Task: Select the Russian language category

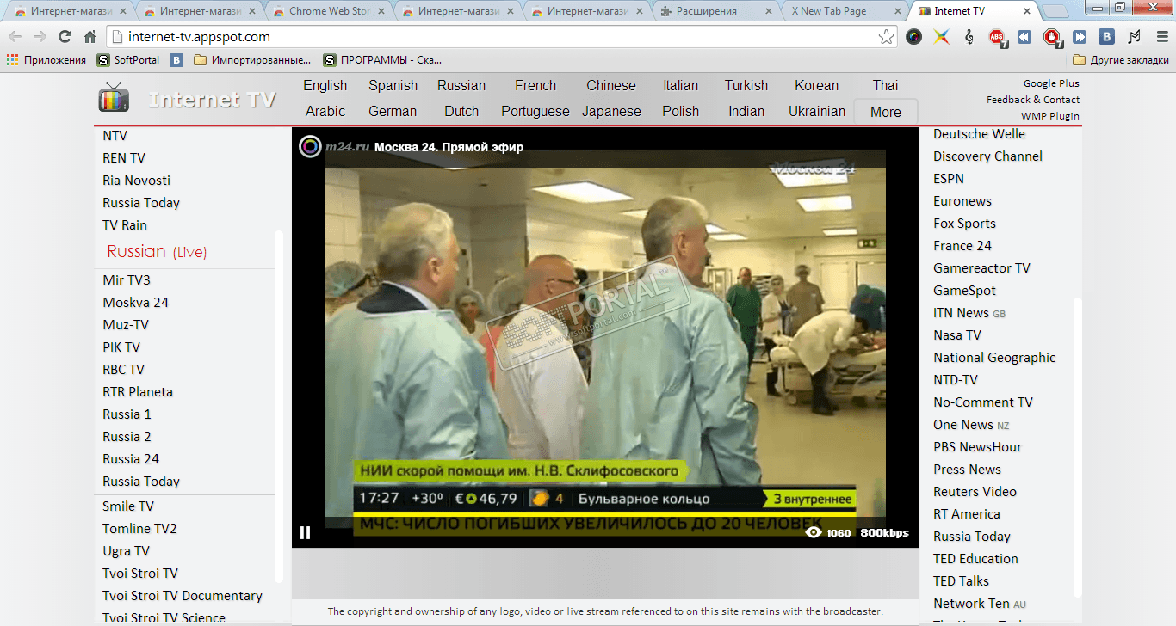Action: point(461,86)
